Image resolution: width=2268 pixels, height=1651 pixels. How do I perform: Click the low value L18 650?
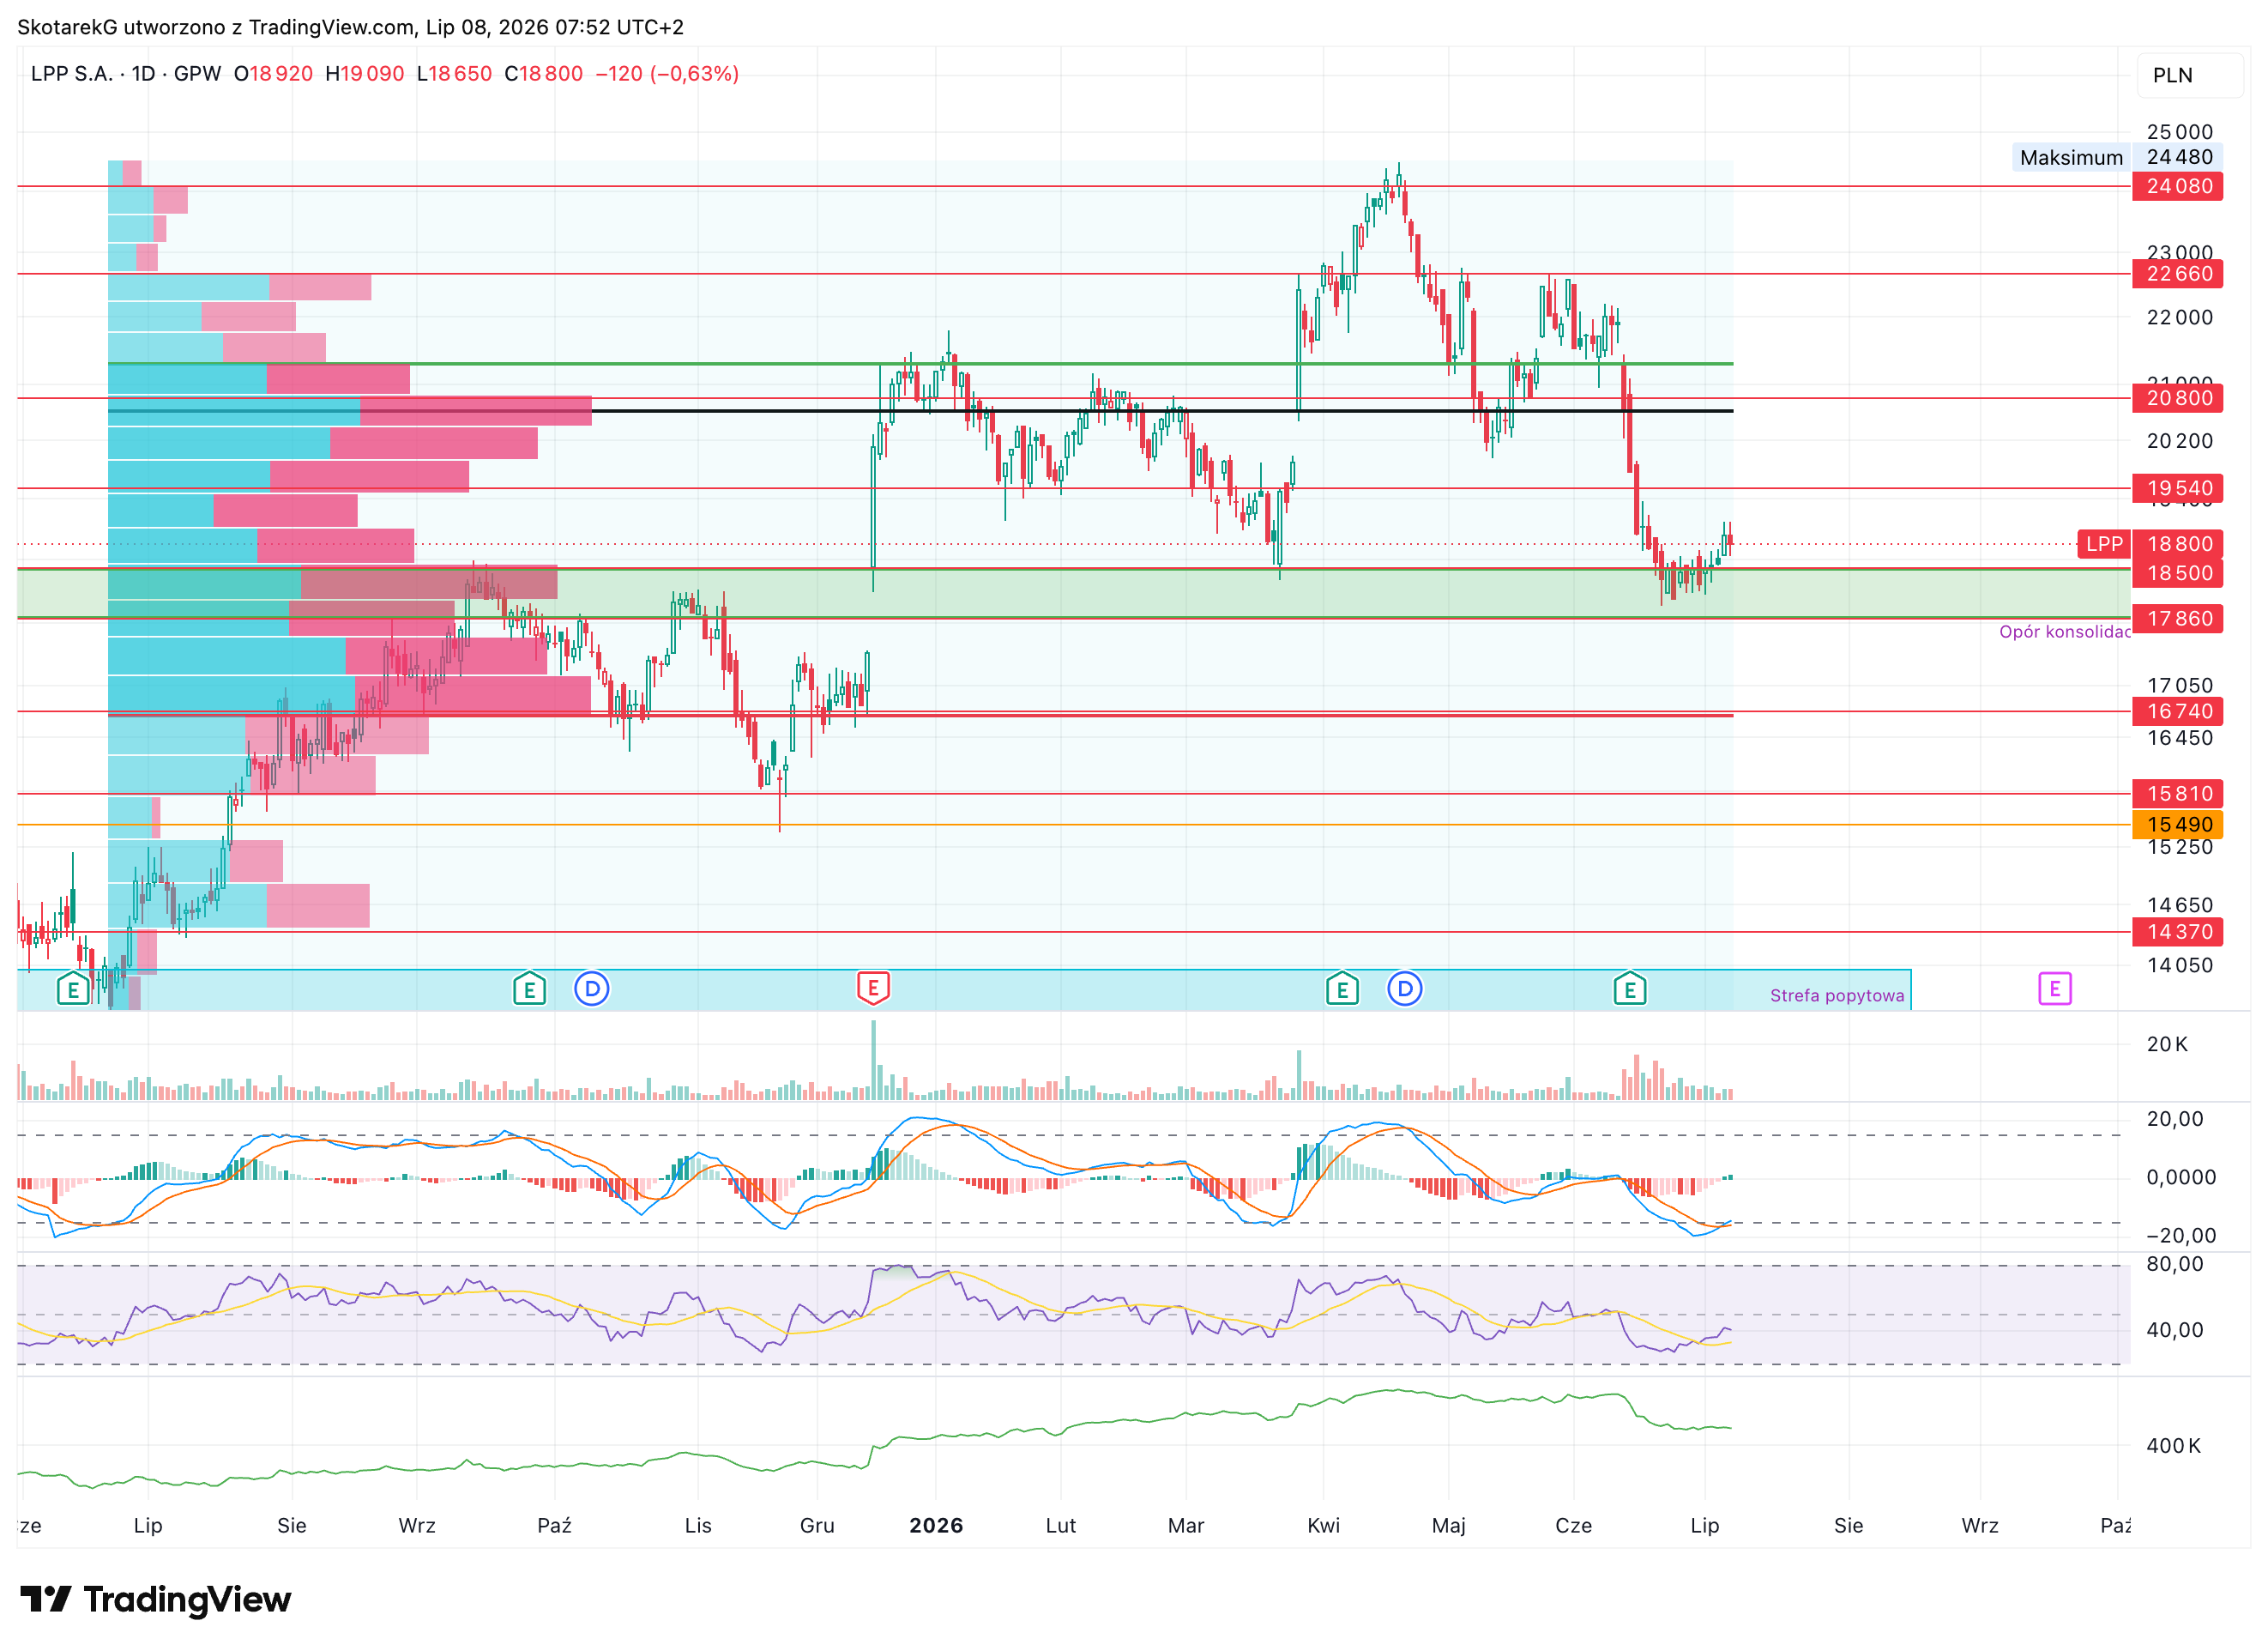(454, 74)
